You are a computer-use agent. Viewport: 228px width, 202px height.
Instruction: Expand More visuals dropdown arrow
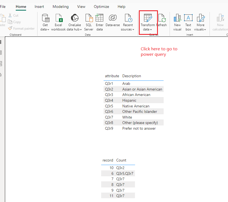(x=205, y=30)
